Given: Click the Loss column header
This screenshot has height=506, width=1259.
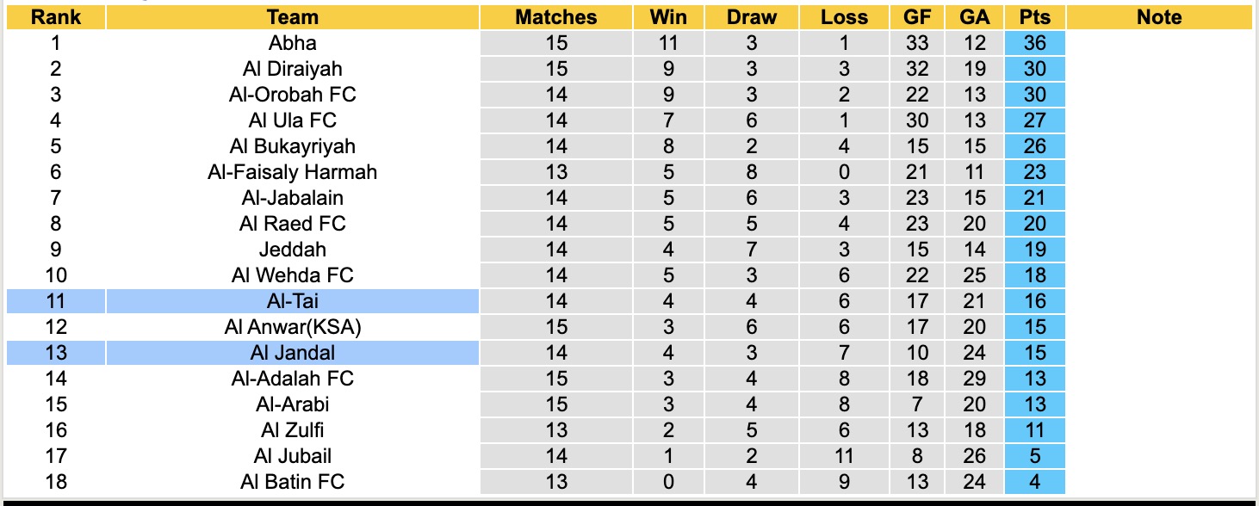Looking at the screenshot, I should coord(844,17).
